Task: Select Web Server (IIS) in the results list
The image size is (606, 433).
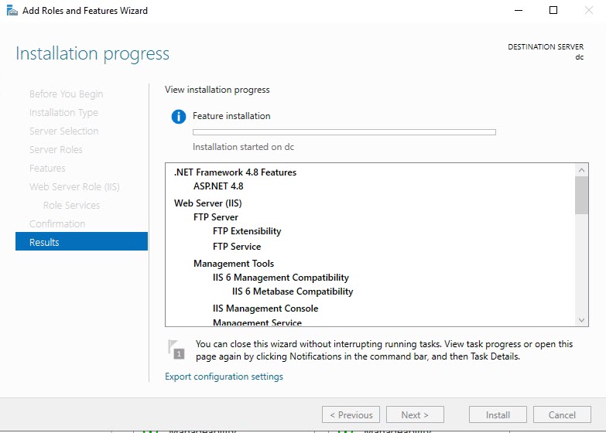Action: point(208,203)
